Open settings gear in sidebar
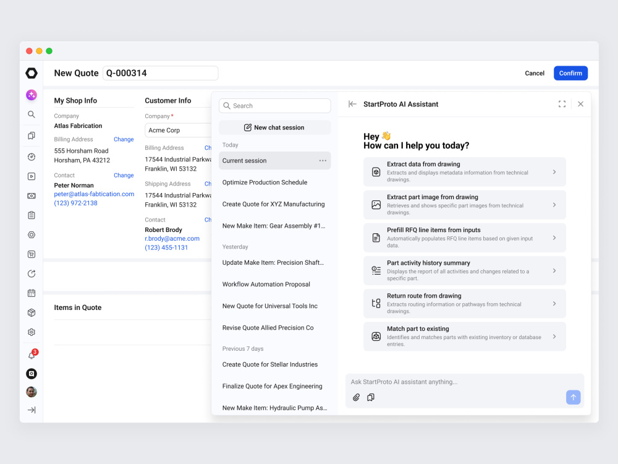Image resolution: width=618 pixels, height=464 pixels. tap(32, 332)
